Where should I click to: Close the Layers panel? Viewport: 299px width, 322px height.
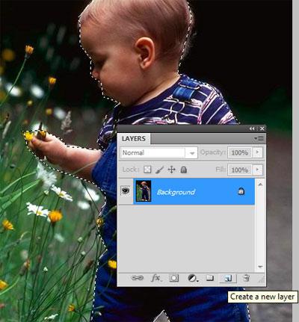(x=262, y=129)
